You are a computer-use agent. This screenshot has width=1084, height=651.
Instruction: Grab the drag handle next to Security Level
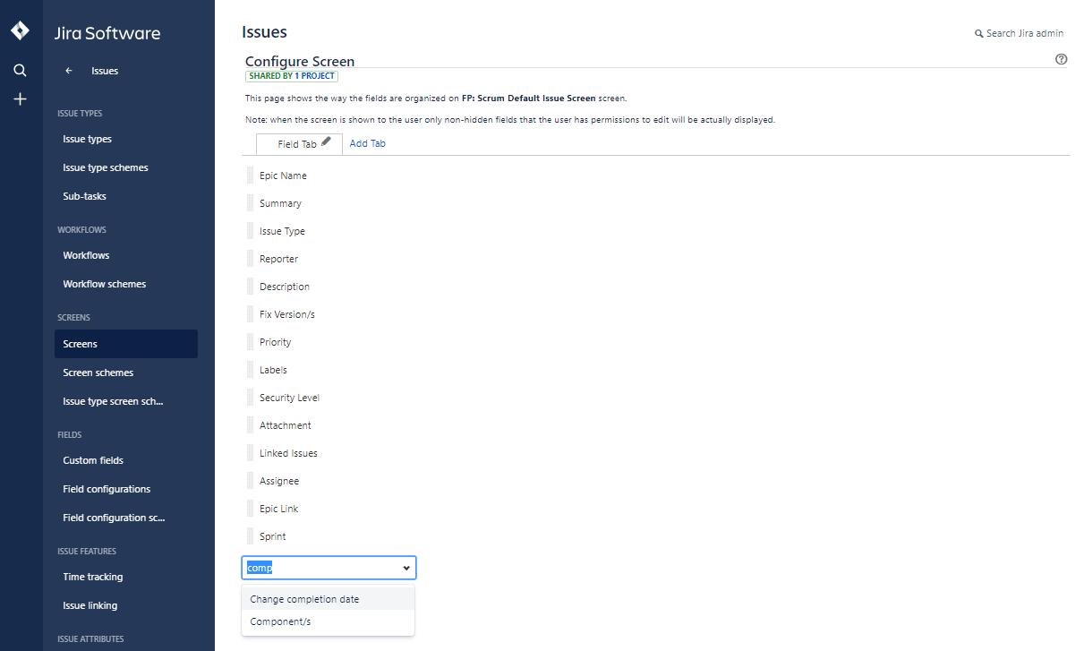251,398
